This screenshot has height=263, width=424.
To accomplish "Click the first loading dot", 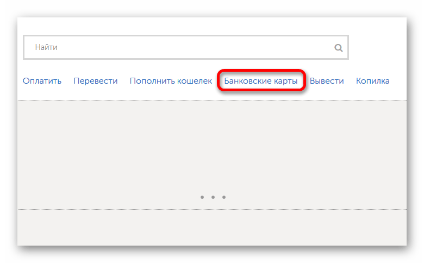I will pos(202,197).
